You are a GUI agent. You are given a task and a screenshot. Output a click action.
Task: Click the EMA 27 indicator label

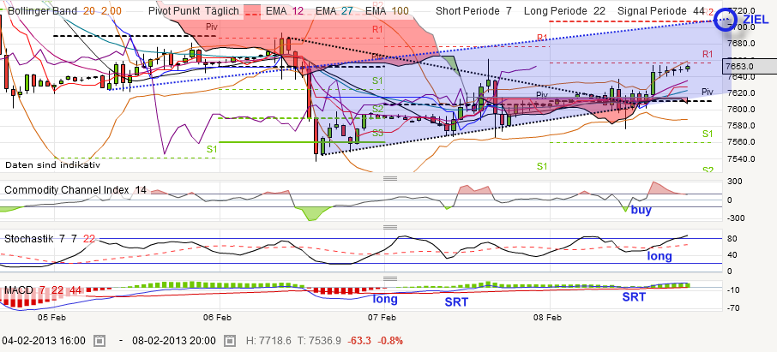tap(334, 11)
